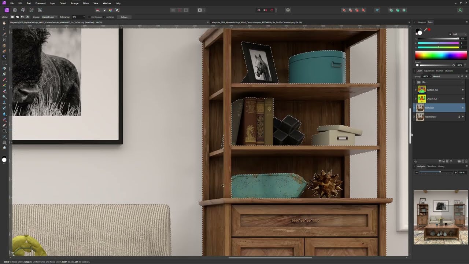Set selection mode to New
The width and height of the screenshot is (469, 264).
(x=12, y=17)
